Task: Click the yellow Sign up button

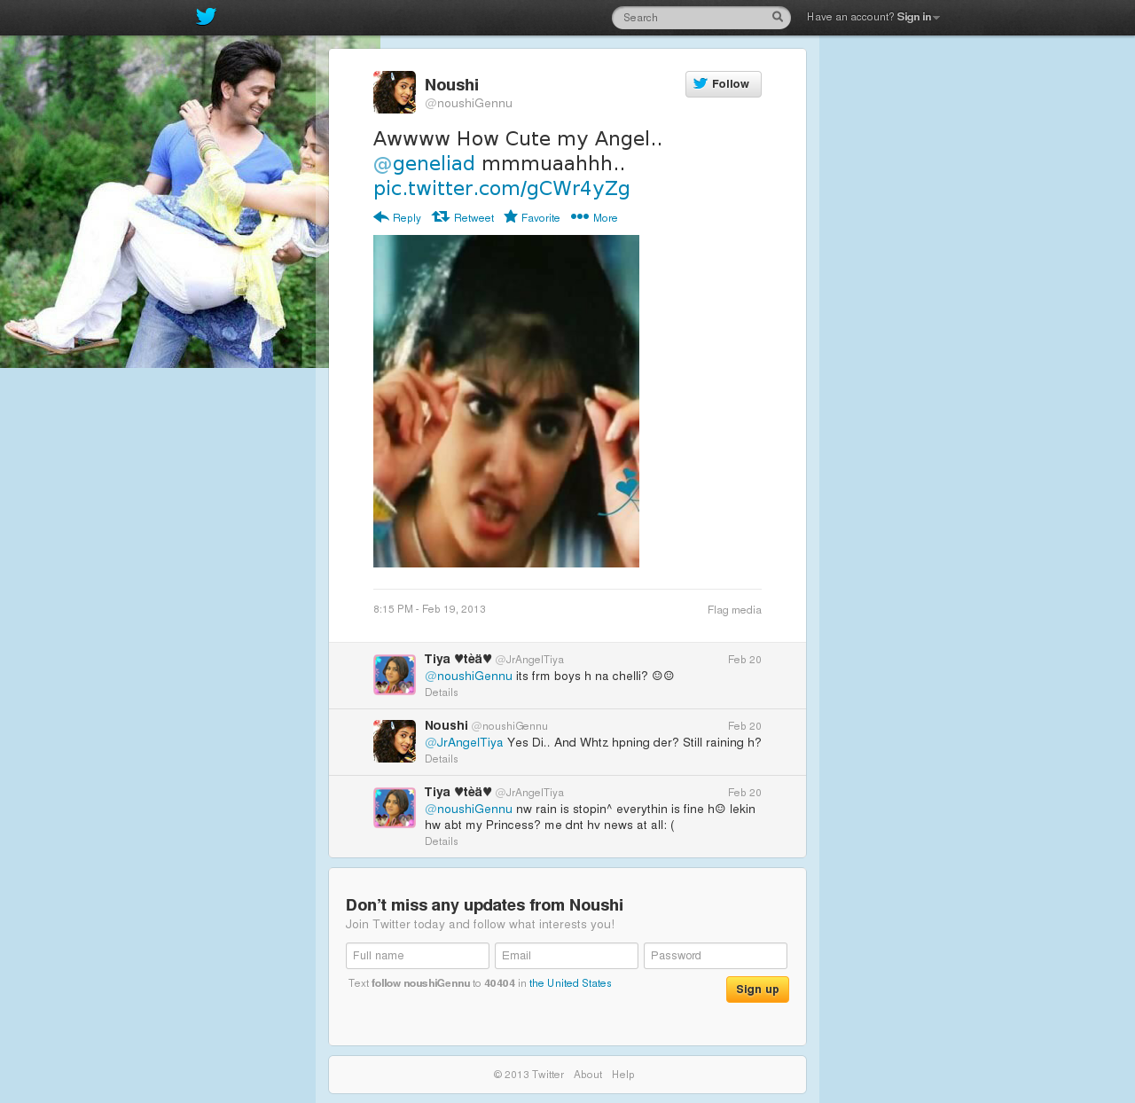Action: click(757, 990)
